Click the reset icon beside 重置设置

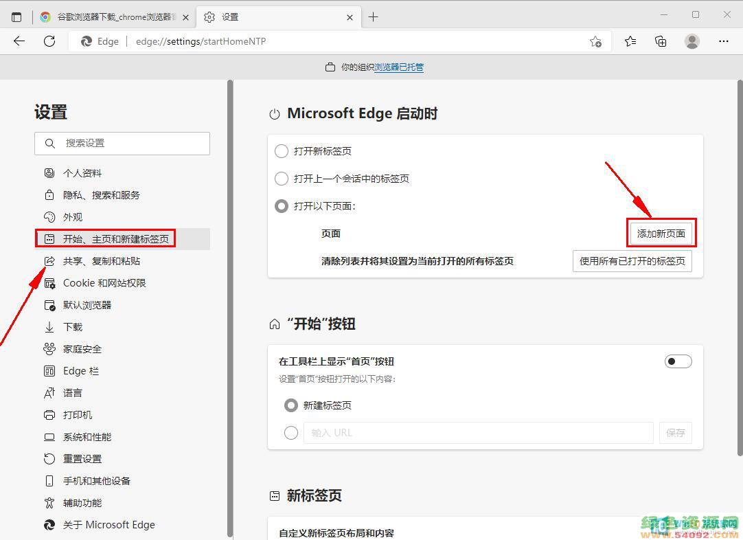49,458
